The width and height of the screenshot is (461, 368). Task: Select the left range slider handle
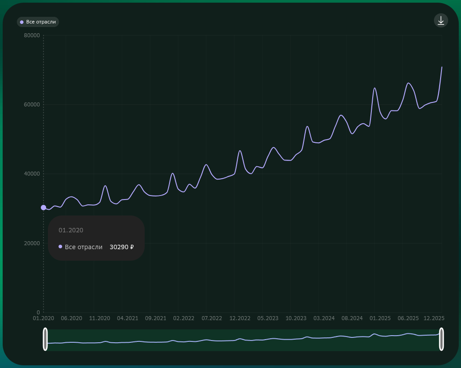pos(45,339)
